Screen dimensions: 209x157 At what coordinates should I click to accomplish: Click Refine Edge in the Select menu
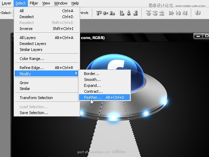pos(32,68)
